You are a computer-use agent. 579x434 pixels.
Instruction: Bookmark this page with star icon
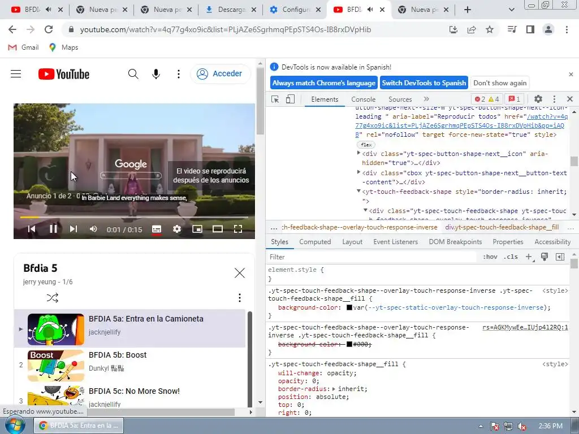[490, 29]
